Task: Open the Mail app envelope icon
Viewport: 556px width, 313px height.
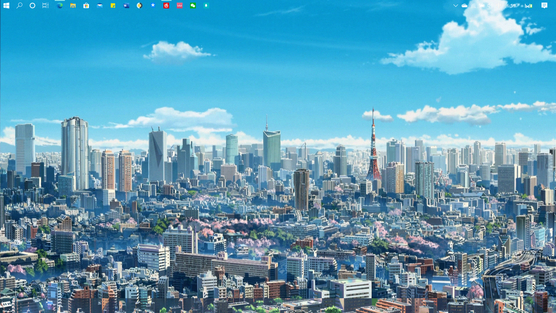Action: (x=100, y=5)
